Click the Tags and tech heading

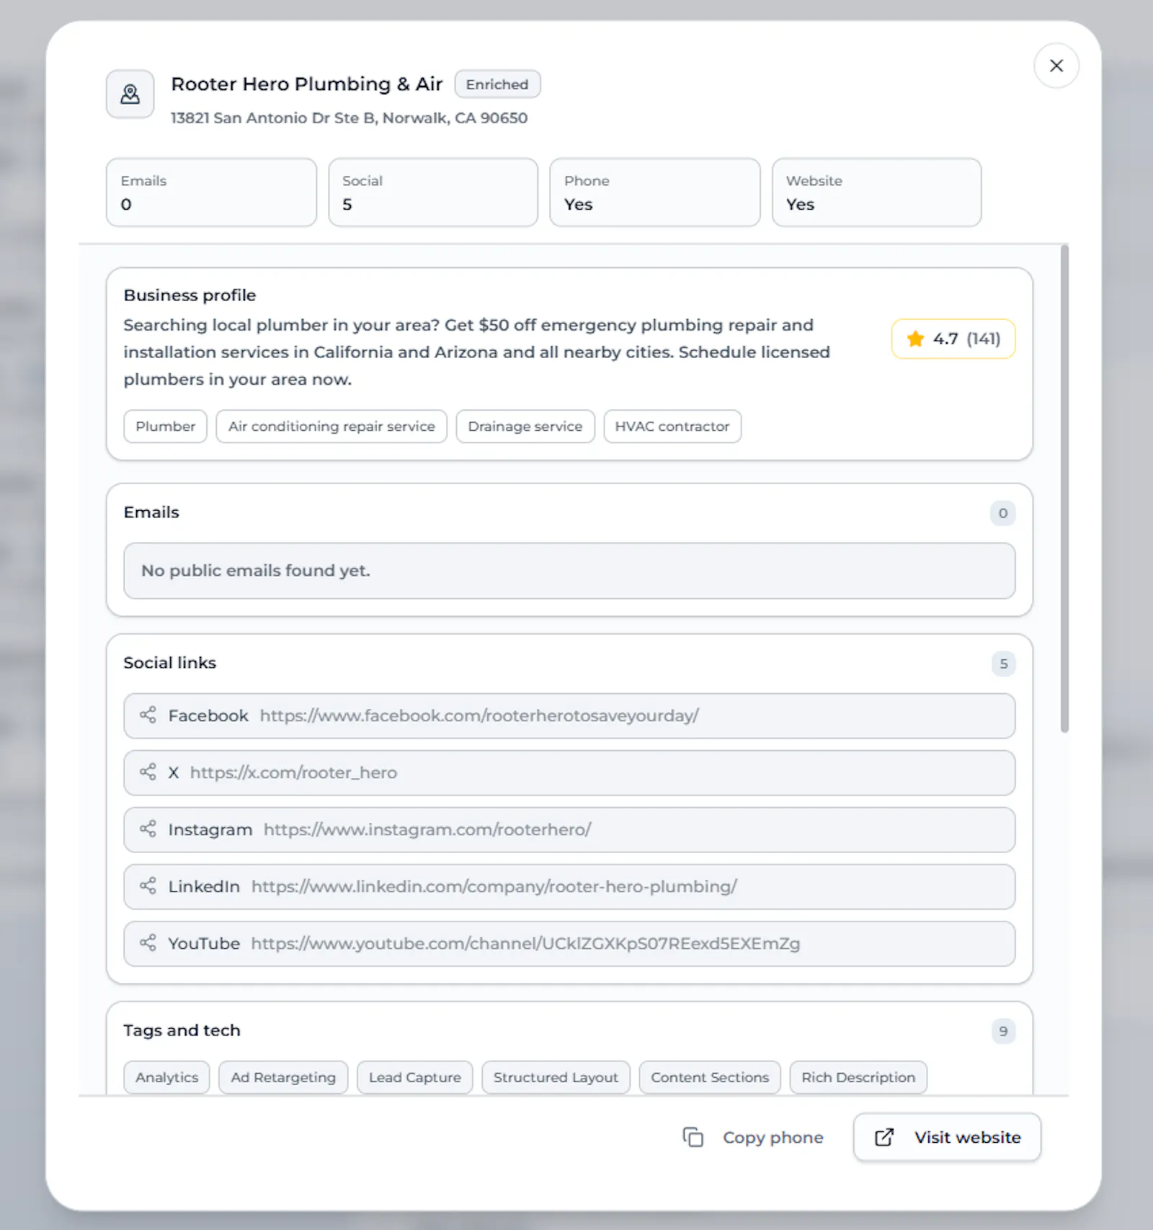[x=182, y=1030]
